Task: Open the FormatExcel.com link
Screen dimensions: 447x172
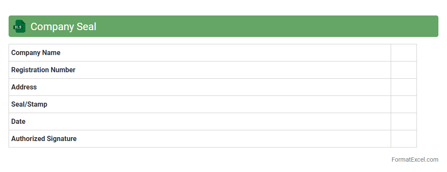Action: [x=414, y=160]
